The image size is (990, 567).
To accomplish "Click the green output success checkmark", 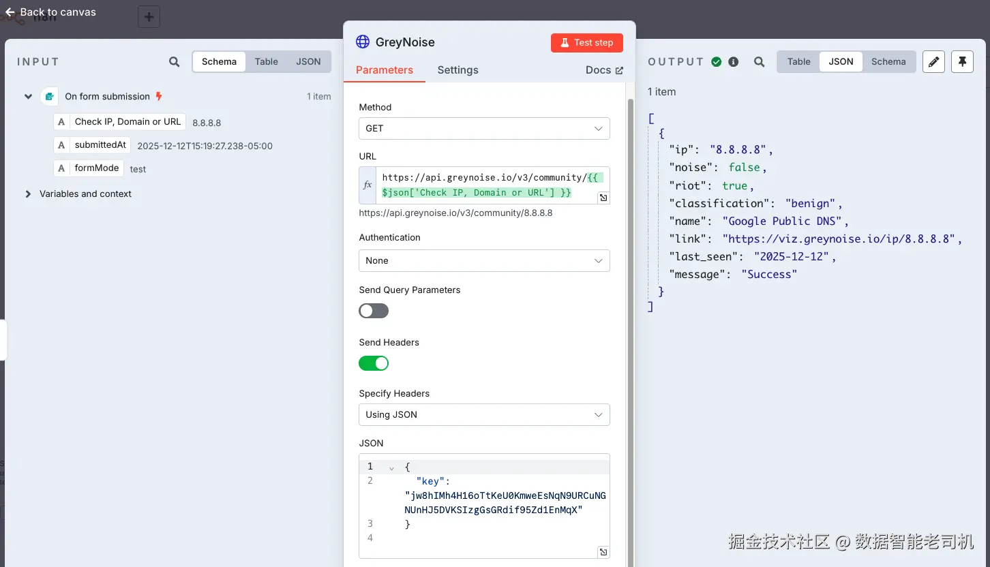I will tap(716, 62).
